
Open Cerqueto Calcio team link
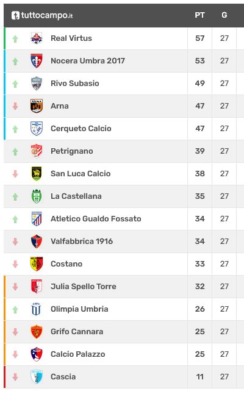click(x=81, y=129)
